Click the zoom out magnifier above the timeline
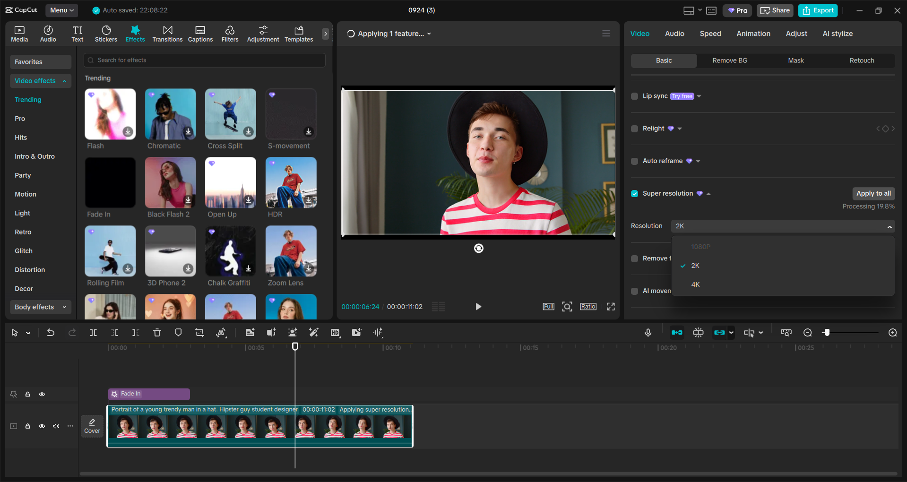 [807, 332]
